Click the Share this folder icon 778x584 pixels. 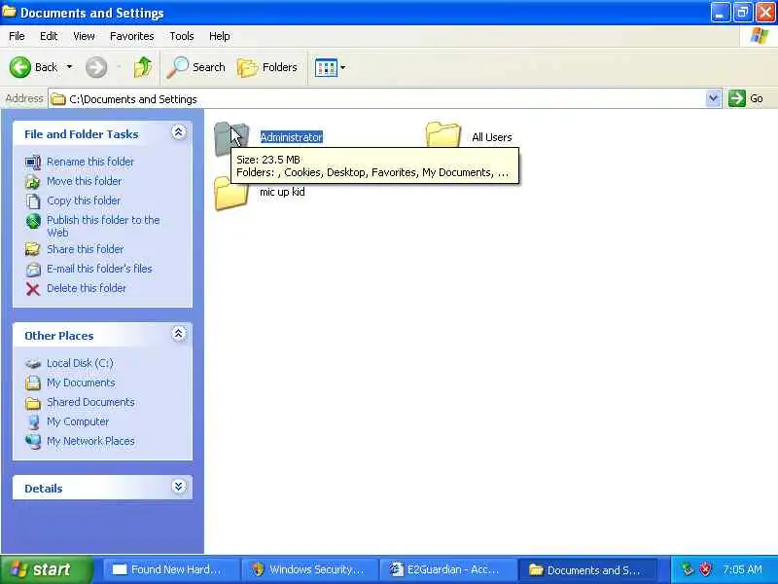coord(33,249)
